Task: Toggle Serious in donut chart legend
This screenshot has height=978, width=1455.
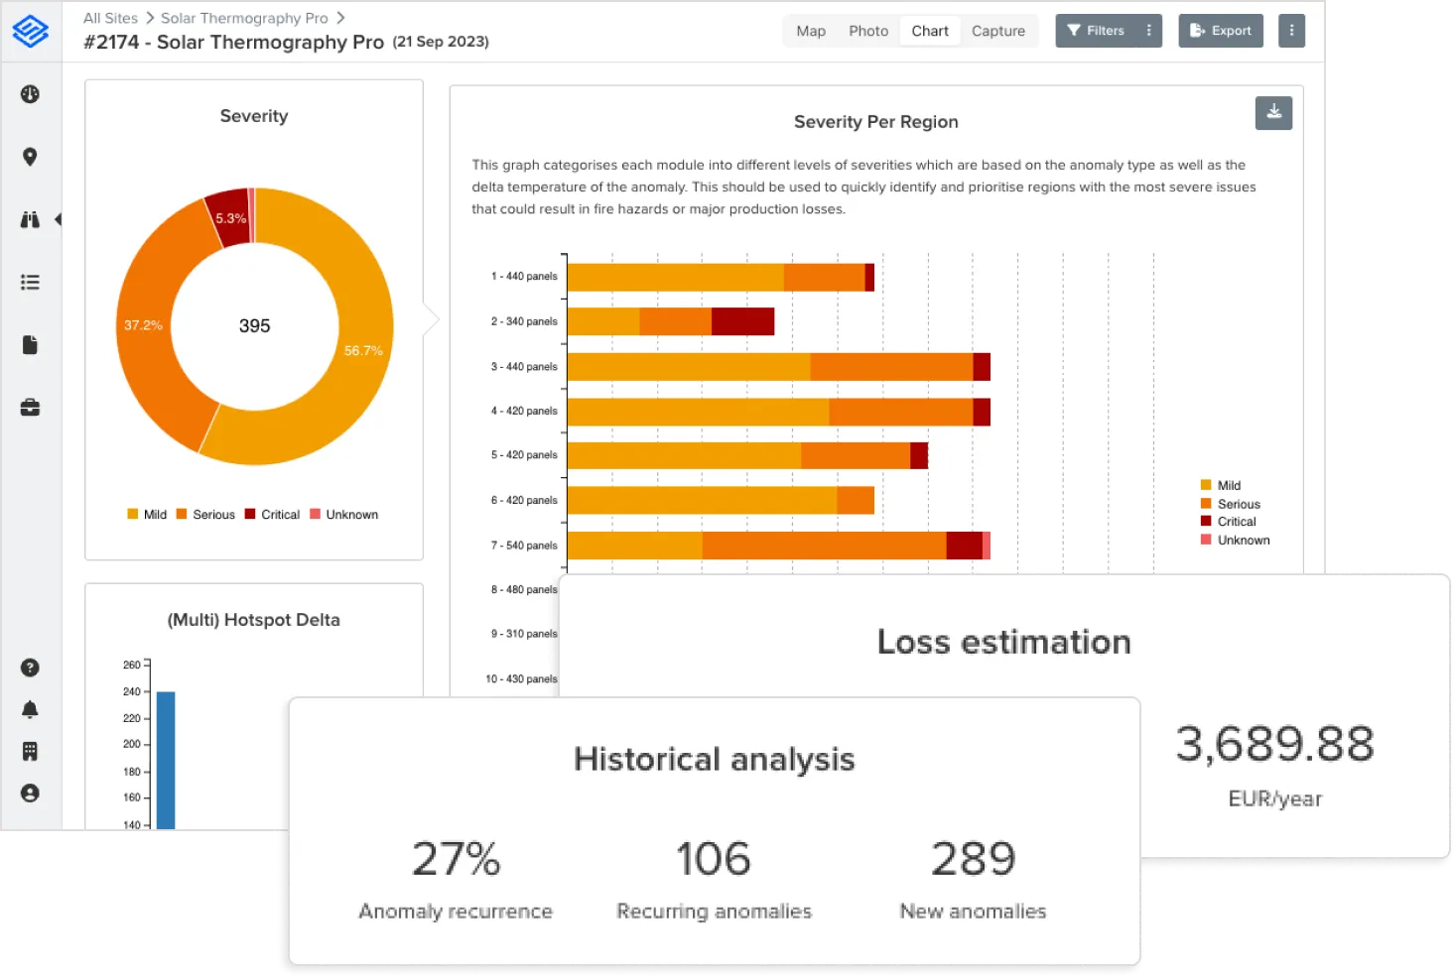Action: pos(205,515)
